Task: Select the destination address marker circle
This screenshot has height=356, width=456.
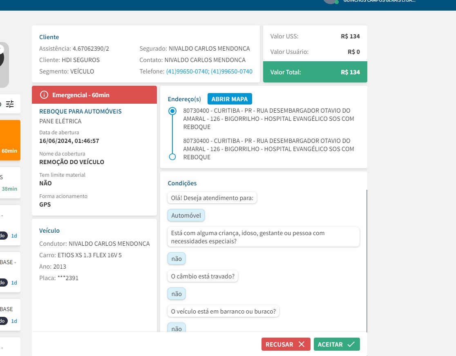Action: tap(172, 157)
